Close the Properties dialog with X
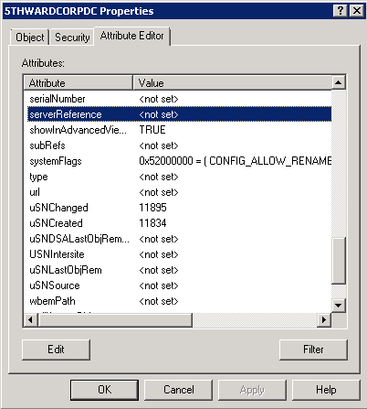The height and width of the screenshot is (409, 367). [357, 11]
